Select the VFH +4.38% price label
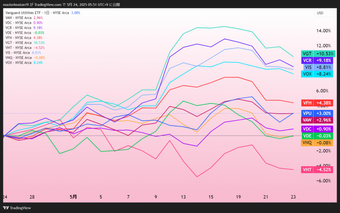 click(x=317, y=103)
